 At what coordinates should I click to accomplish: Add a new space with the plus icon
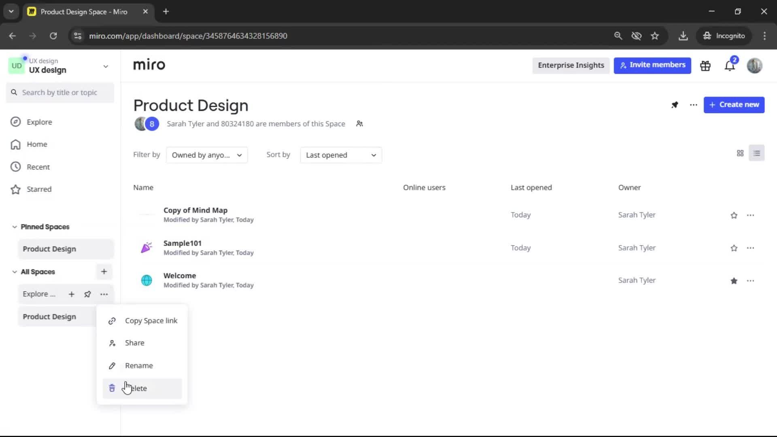click(104, 272)
